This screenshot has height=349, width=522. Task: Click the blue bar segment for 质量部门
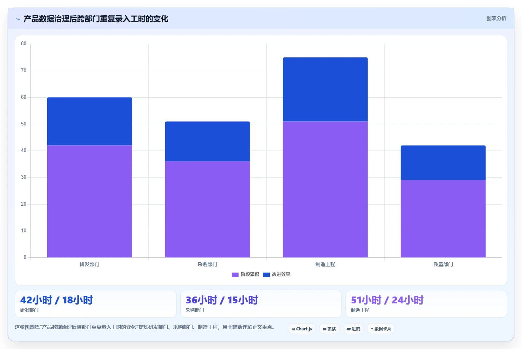[x=443, y=163]
